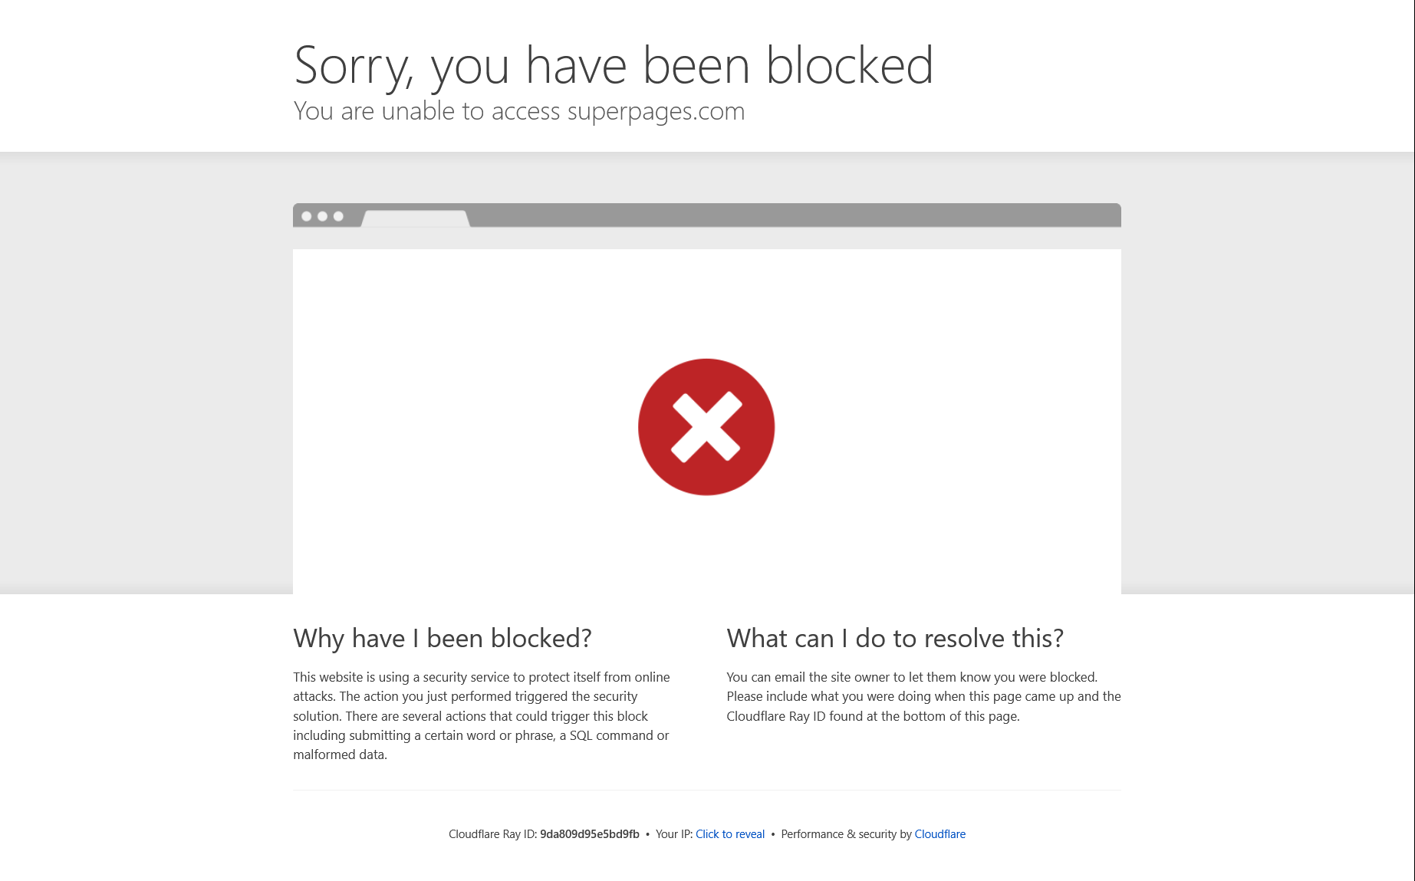Click the paragraph about security service protection
The image size is (1415, 881).
[x=482, y=716]
